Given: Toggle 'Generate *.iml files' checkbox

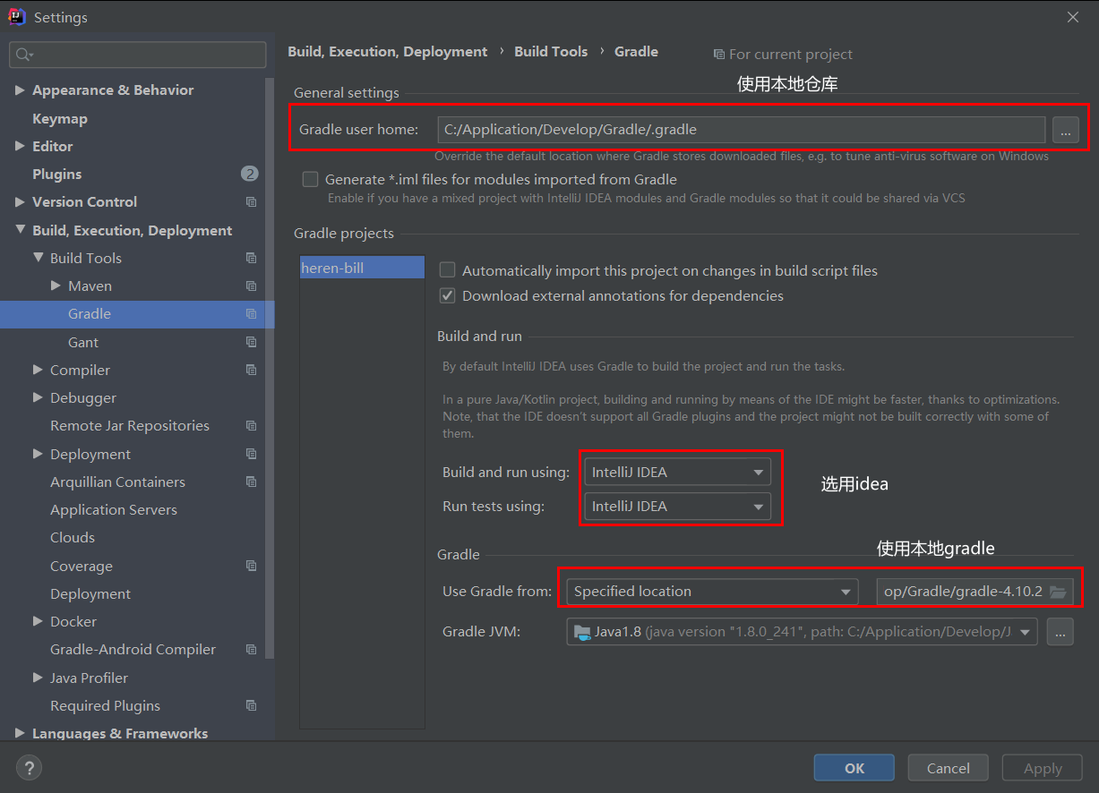Looking at the screenshot, I should point(310,179).
